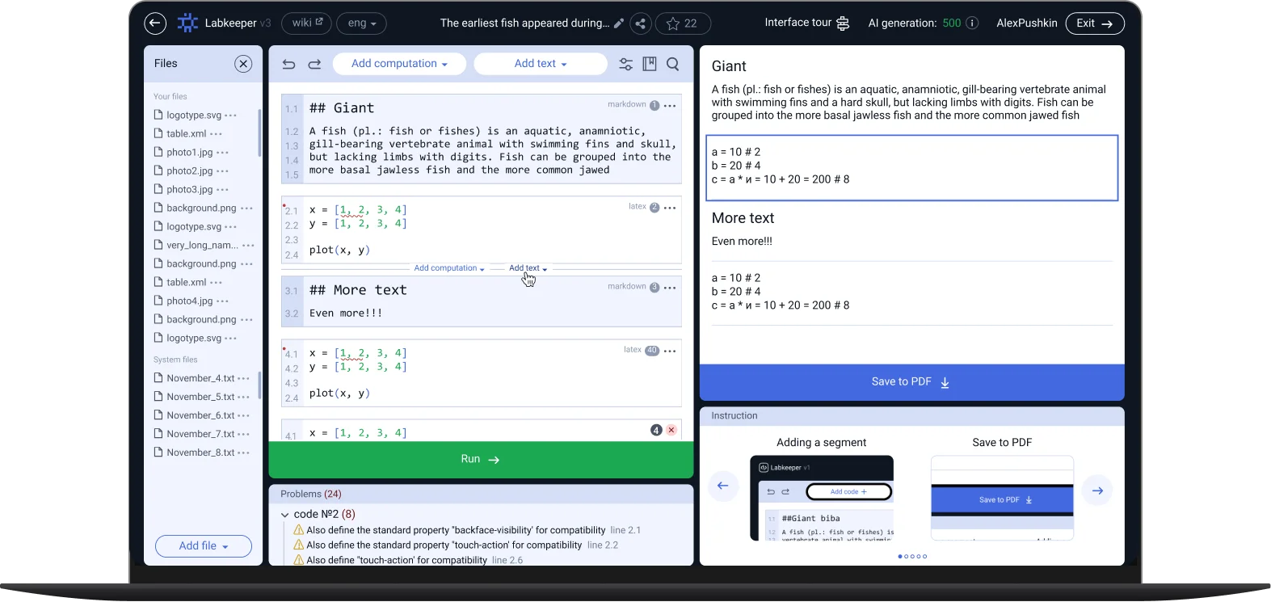Screen dimensions: 1271x602
Task: Open the Add file dropdown
Action: [204, 546]
